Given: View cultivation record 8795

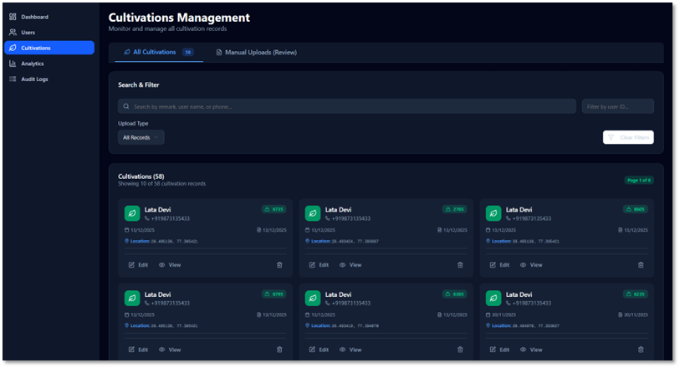Looking at the screenshot, I should point(169,350).
